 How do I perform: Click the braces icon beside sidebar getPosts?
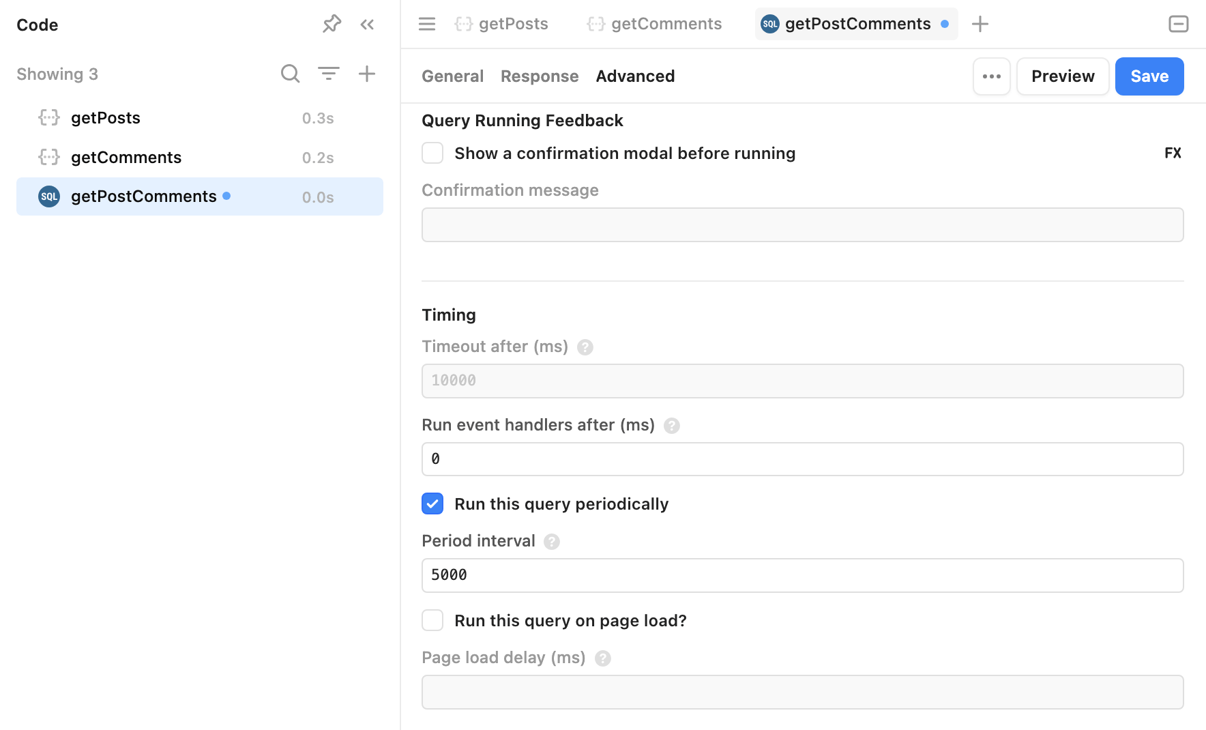click(49, 118)
